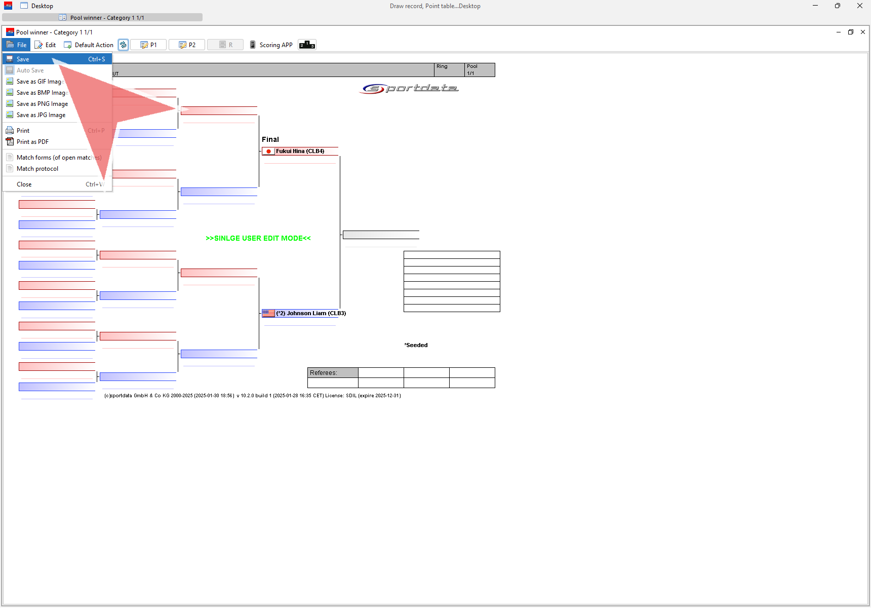The image size is (871, 608).
Task: Open Match protocol entry
Action: [x=57, y=169]
